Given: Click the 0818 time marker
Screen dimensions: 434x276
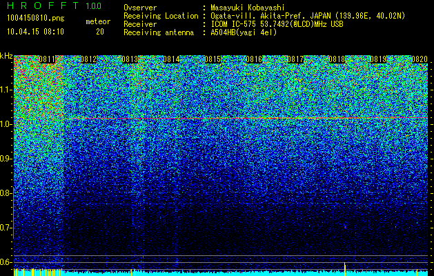Looking at the screenshot, I should [x=337, y=59].
